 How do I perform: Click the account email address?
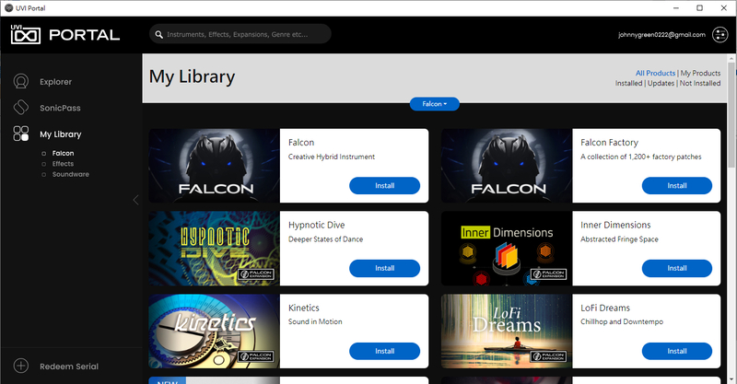[661, 35]
